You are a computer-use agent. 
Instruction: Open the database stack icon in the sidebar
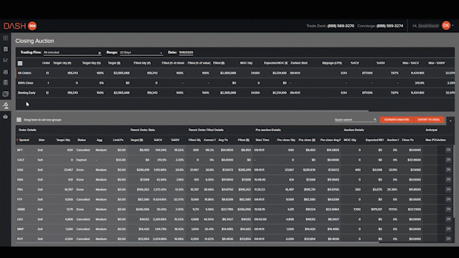(6, 83)
